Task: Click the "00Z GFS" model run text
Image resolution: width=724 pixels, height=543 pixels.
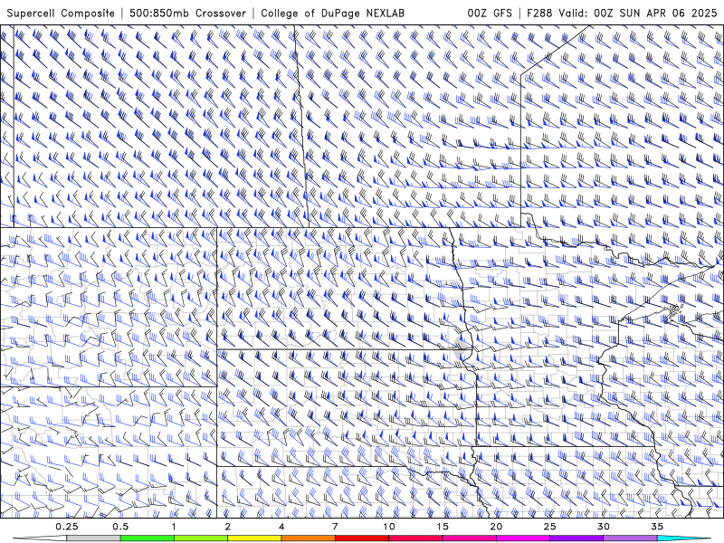Action: click(490, 13)
